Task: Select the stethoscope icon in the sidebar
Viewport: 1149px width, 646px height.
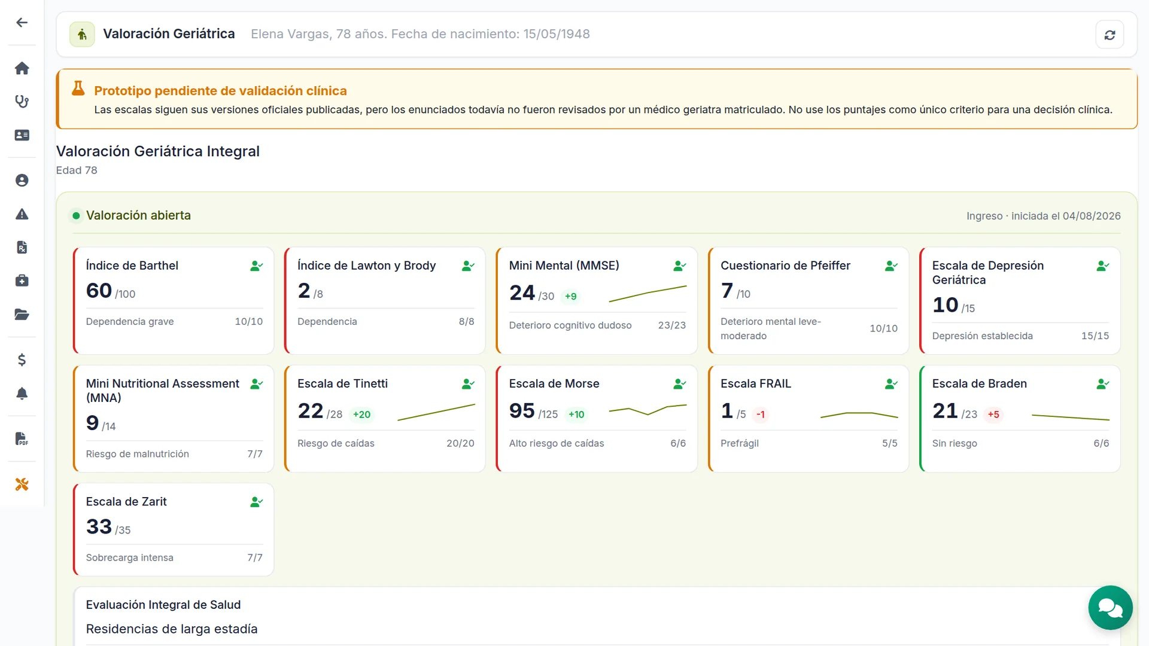Action: click(x=22, y=102)
